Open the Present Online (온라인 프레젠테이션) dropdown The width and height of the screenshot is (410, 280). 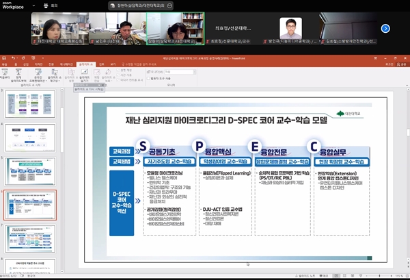(x=38, y=75)
